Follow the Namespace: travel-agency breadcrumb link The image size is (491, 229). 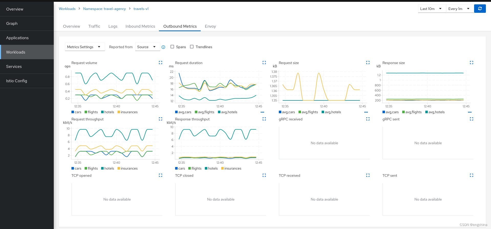[104, 9]
